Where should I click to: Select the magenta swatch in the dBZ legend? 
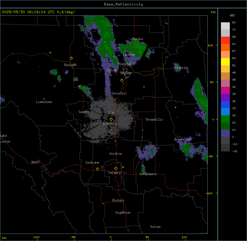[225, 90]
